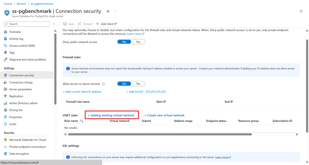Go to Connection strings menu item
309x165 pixels.
[21, 82]
